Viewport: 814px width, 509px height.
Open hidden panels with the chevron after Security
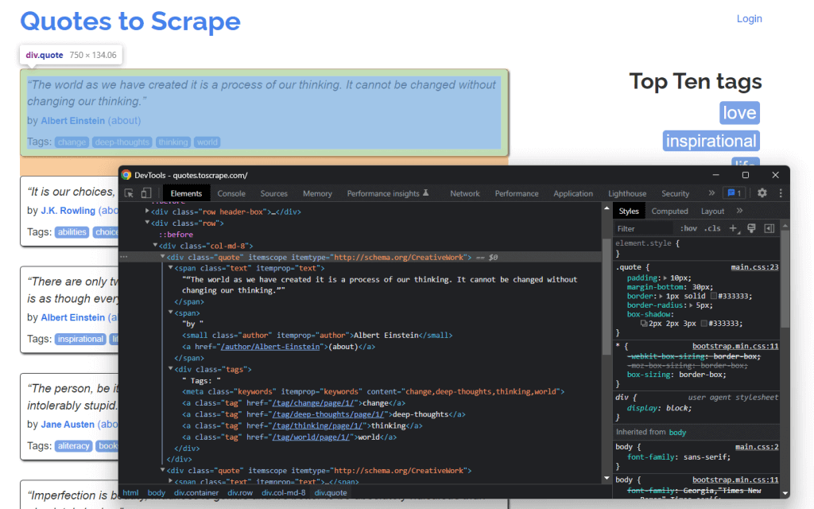point(714,192)
